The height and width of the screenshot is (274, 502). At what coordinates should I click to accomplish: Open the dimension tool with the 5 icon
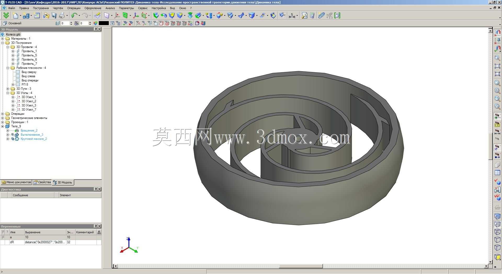click(292, 16)
